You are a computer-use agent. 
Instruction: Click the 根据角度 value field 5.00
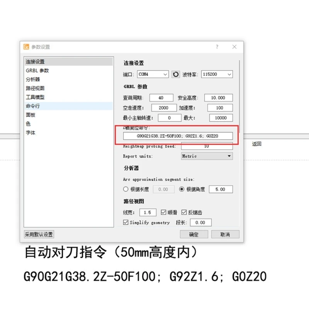coord(221,189)
